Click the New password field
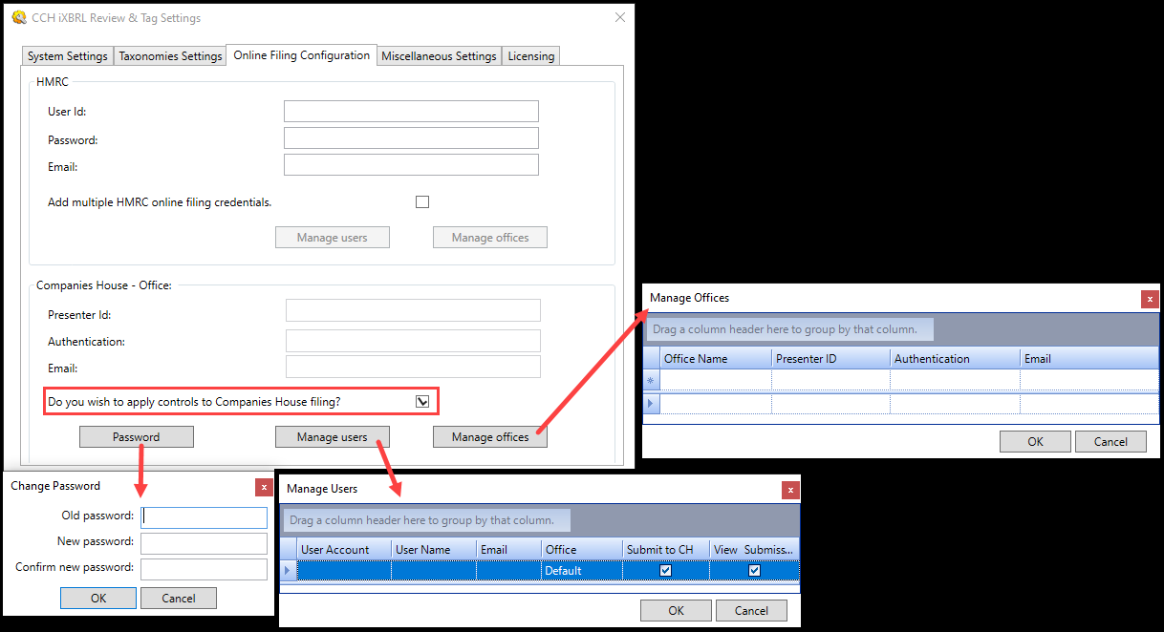 204,543
